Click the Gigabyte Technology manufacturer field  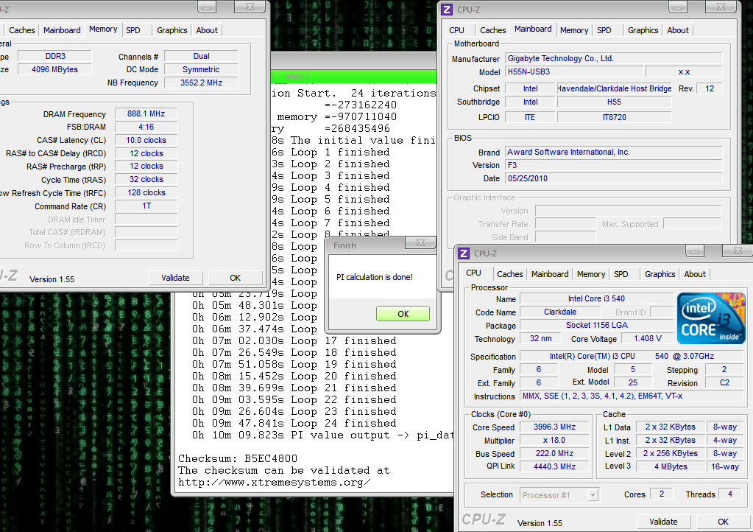(x=614, y=58)
